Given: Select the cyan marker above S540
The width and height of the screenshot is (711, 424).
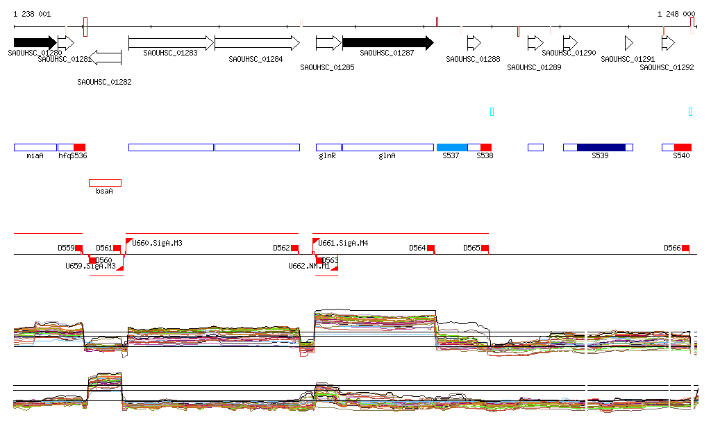Looking at the screenshot, I should (691, 112).
